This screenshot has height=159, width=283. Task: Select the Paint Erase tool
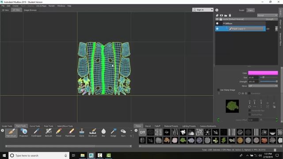70,133
